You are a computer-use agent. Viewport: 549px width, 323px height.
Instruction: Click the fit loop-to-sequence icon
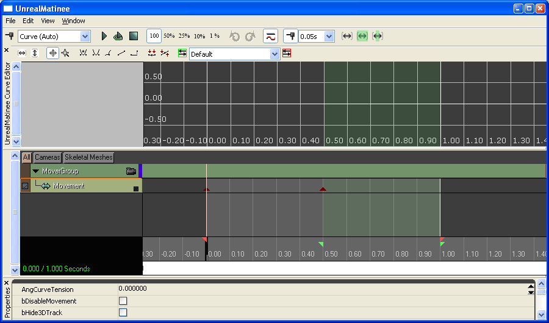coord(378,36)
